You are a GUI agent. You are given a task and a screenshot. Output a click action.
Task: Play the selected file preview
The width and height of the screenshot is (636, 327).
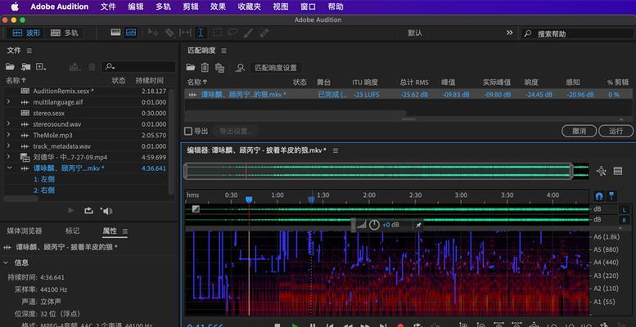(x=71, y=211)
